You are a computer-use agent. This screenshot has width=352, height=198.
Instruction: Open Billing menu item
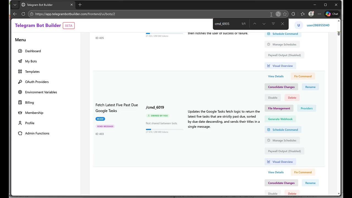tap(29, 103)
